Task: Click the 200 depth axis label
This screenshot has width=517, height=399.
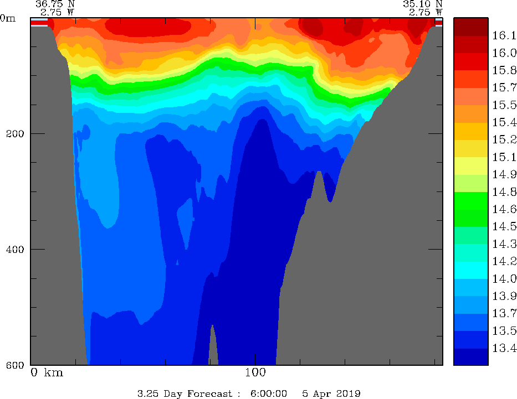Action: click(x=15, y=134)
